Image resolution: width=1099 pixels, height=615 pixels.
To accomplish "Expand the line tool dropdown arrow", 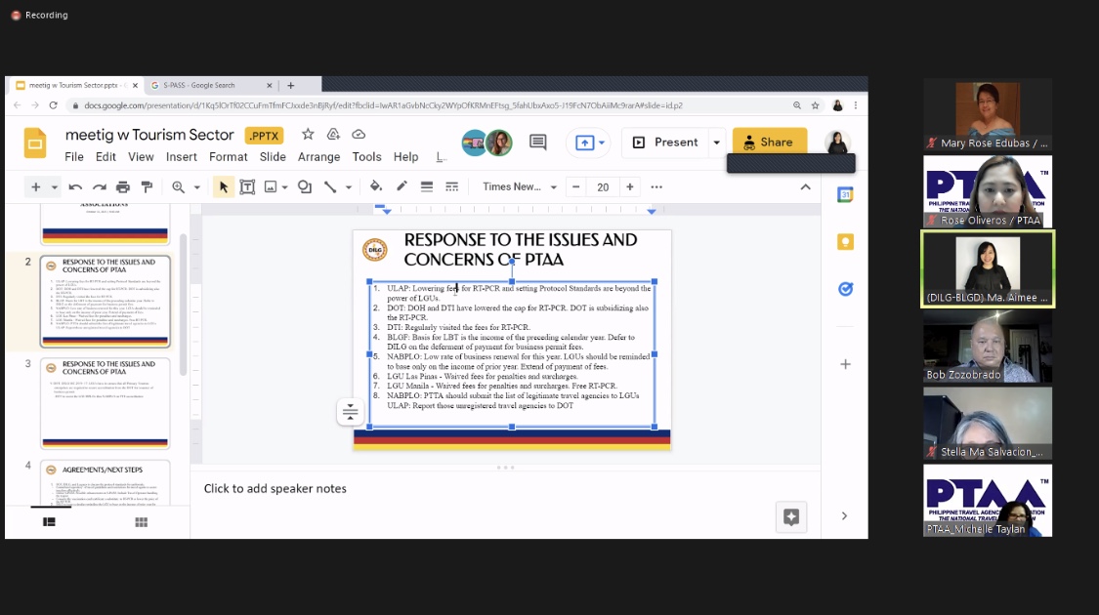I will tap(349, 187).
